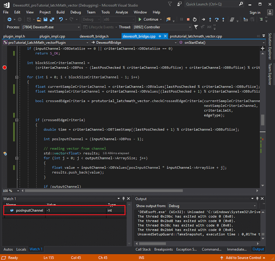
Task: Collapse the if crossedEdgeCriteria block
Action: pos(17,120)
